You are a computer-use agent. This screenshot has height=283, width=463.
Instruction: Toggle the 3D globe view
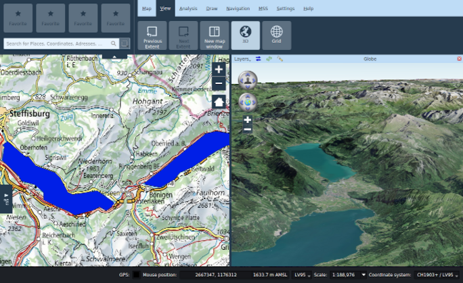[x=245, y=35]
